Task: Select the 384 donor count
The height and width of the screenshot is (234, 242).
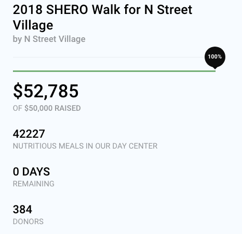Action: [x=22, y=209]
